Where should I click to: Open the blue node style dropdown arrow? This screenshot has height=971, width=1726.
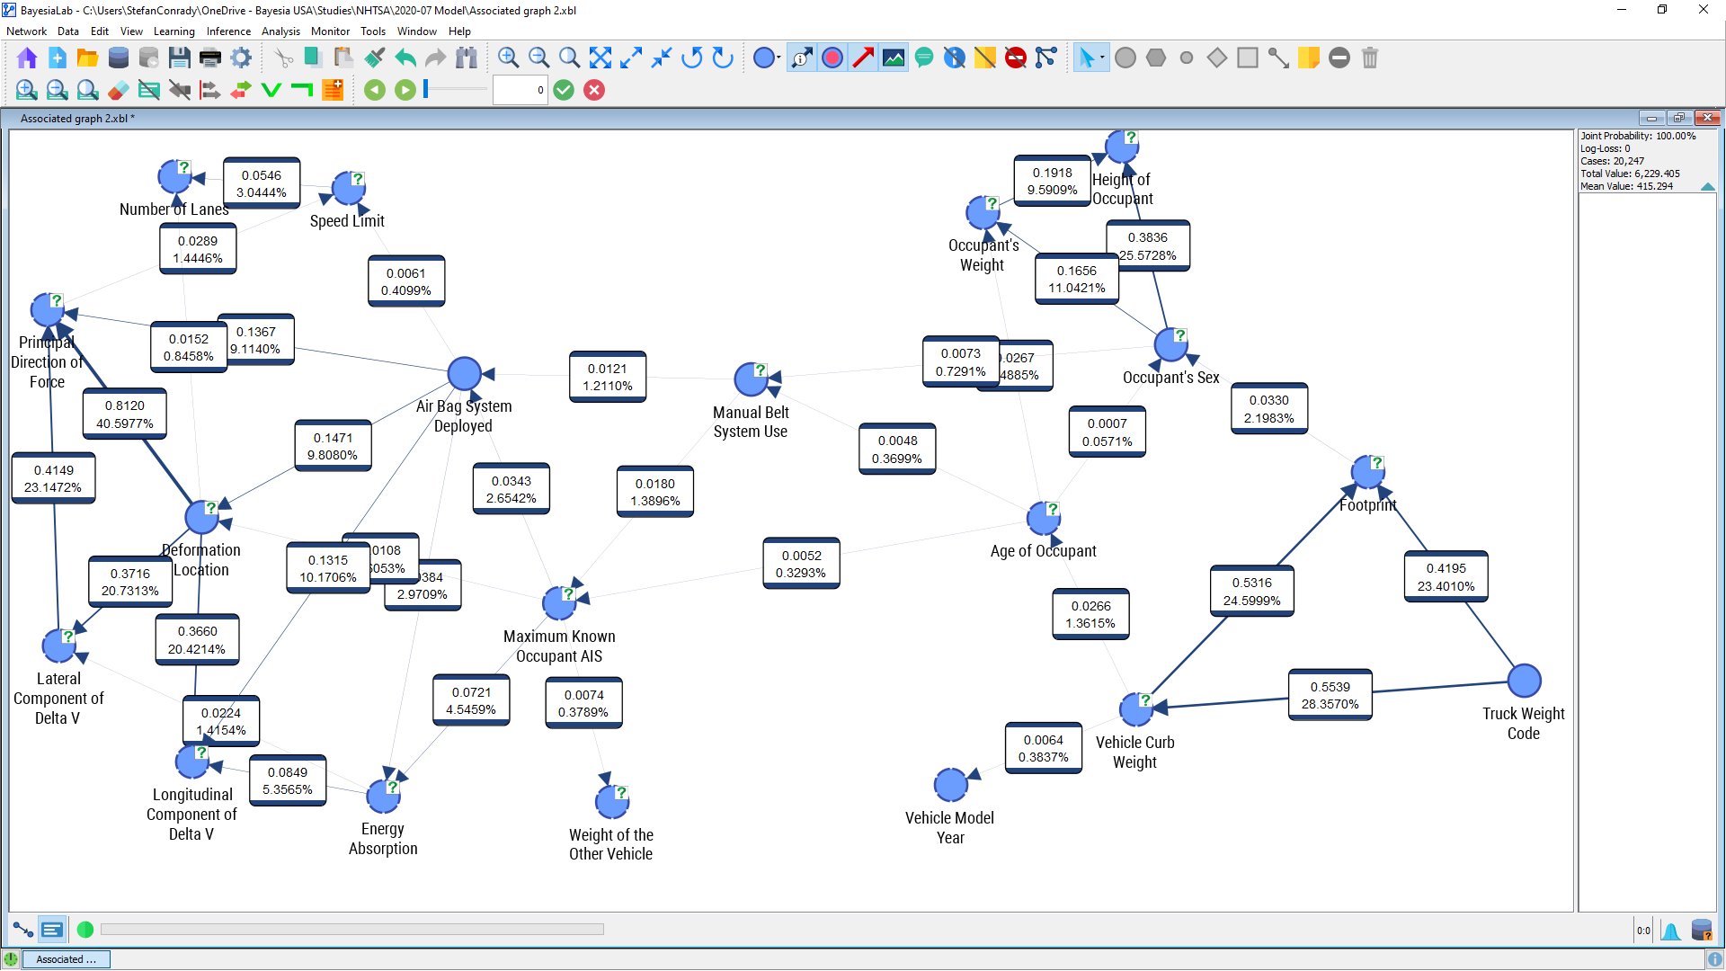click(x=778, y=58)
